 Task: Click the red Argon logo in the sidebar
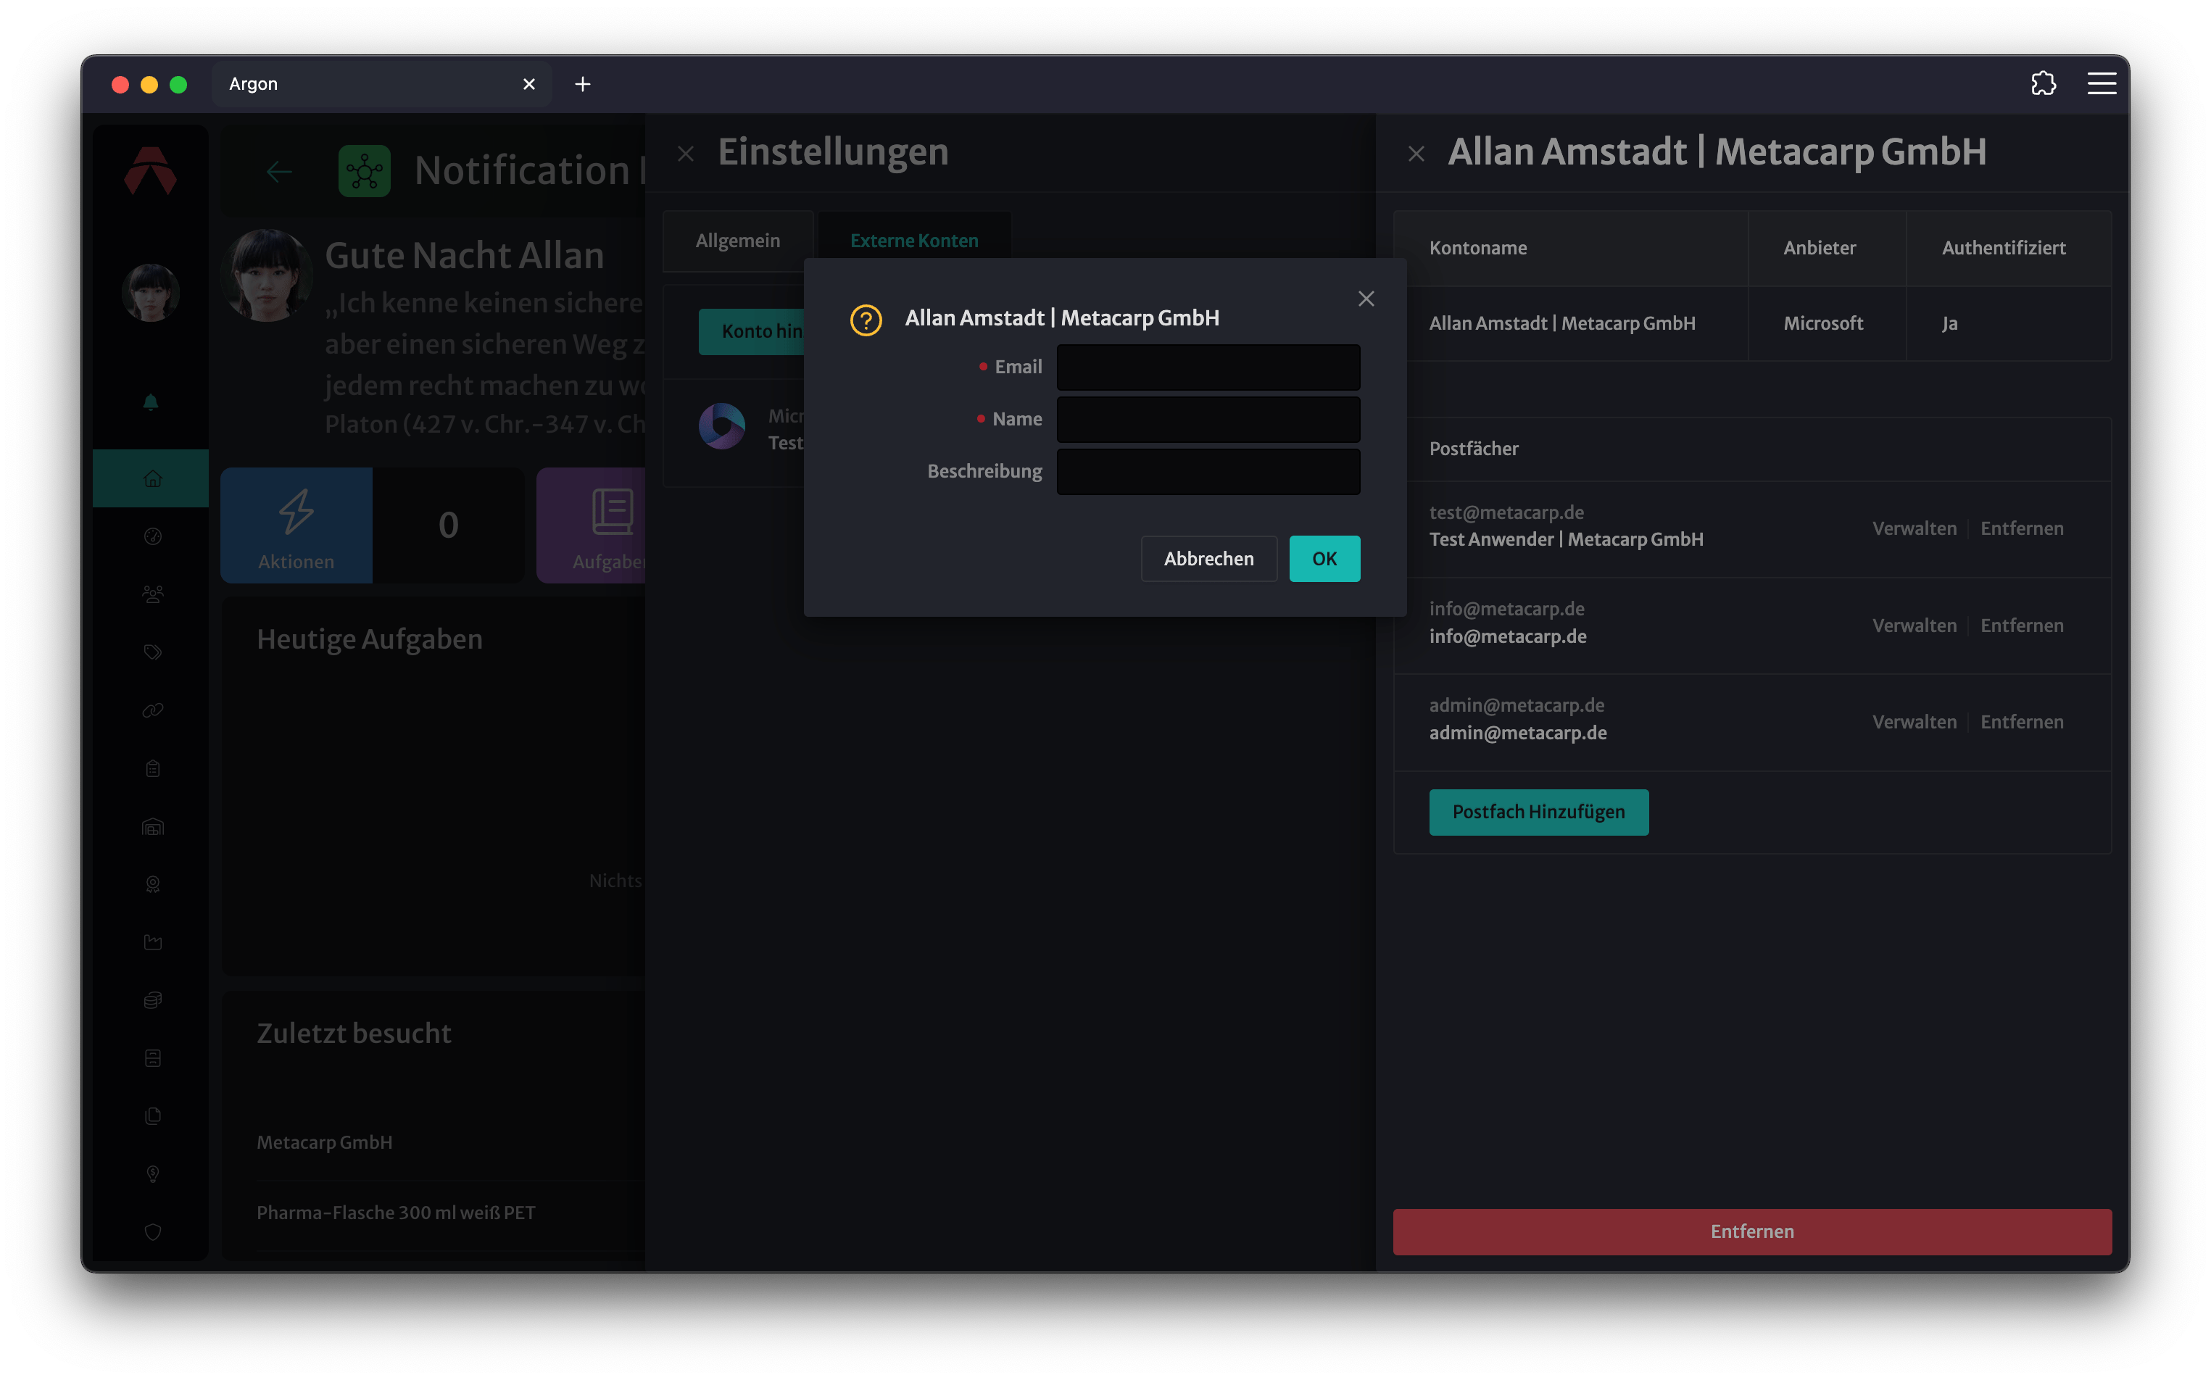151,170
